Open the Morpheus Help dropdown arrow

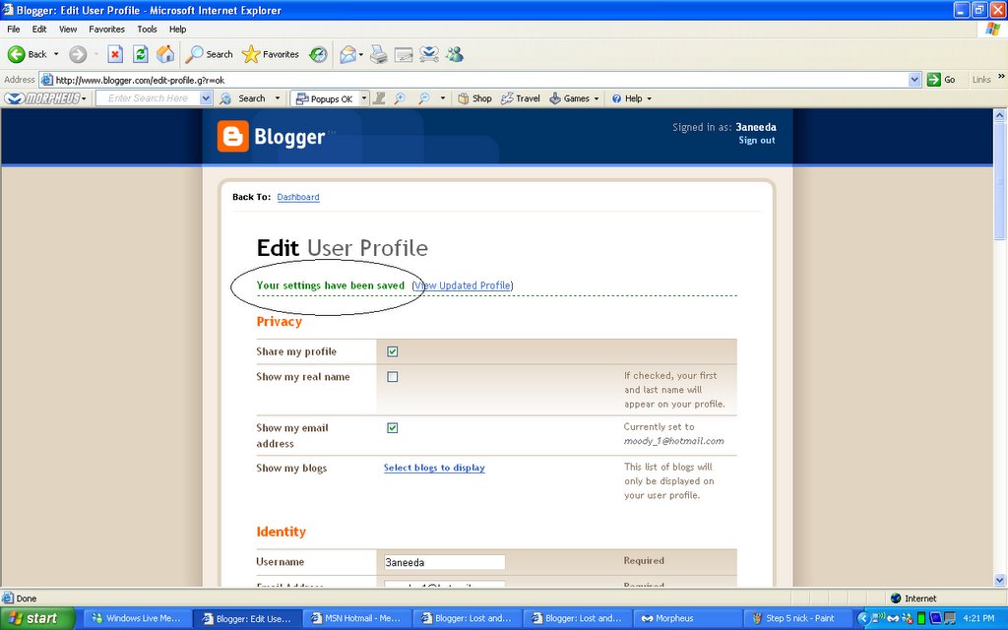click(650, 98)
